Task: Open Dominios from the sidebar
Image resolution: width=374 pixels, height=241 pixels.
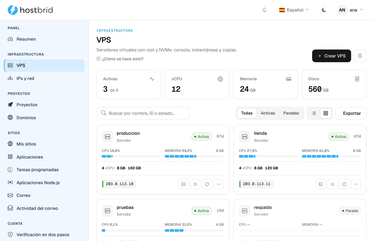Action: [x=44, y=118]
